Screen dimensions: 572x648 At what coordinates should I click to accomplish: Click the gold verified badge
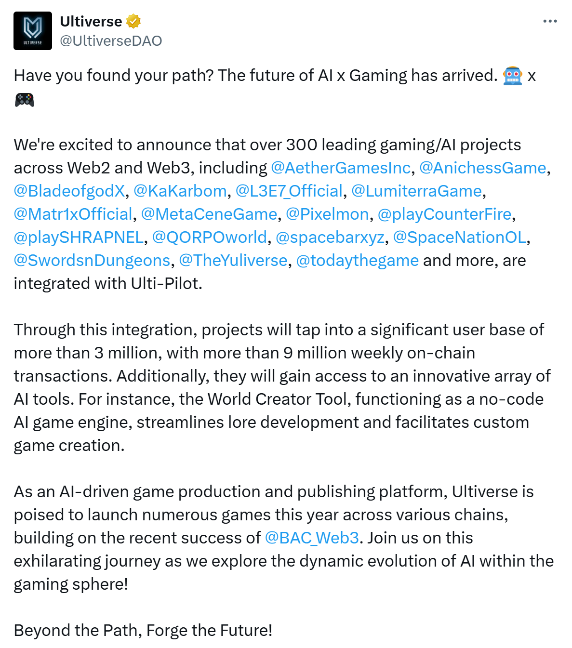tap(133, 21)
